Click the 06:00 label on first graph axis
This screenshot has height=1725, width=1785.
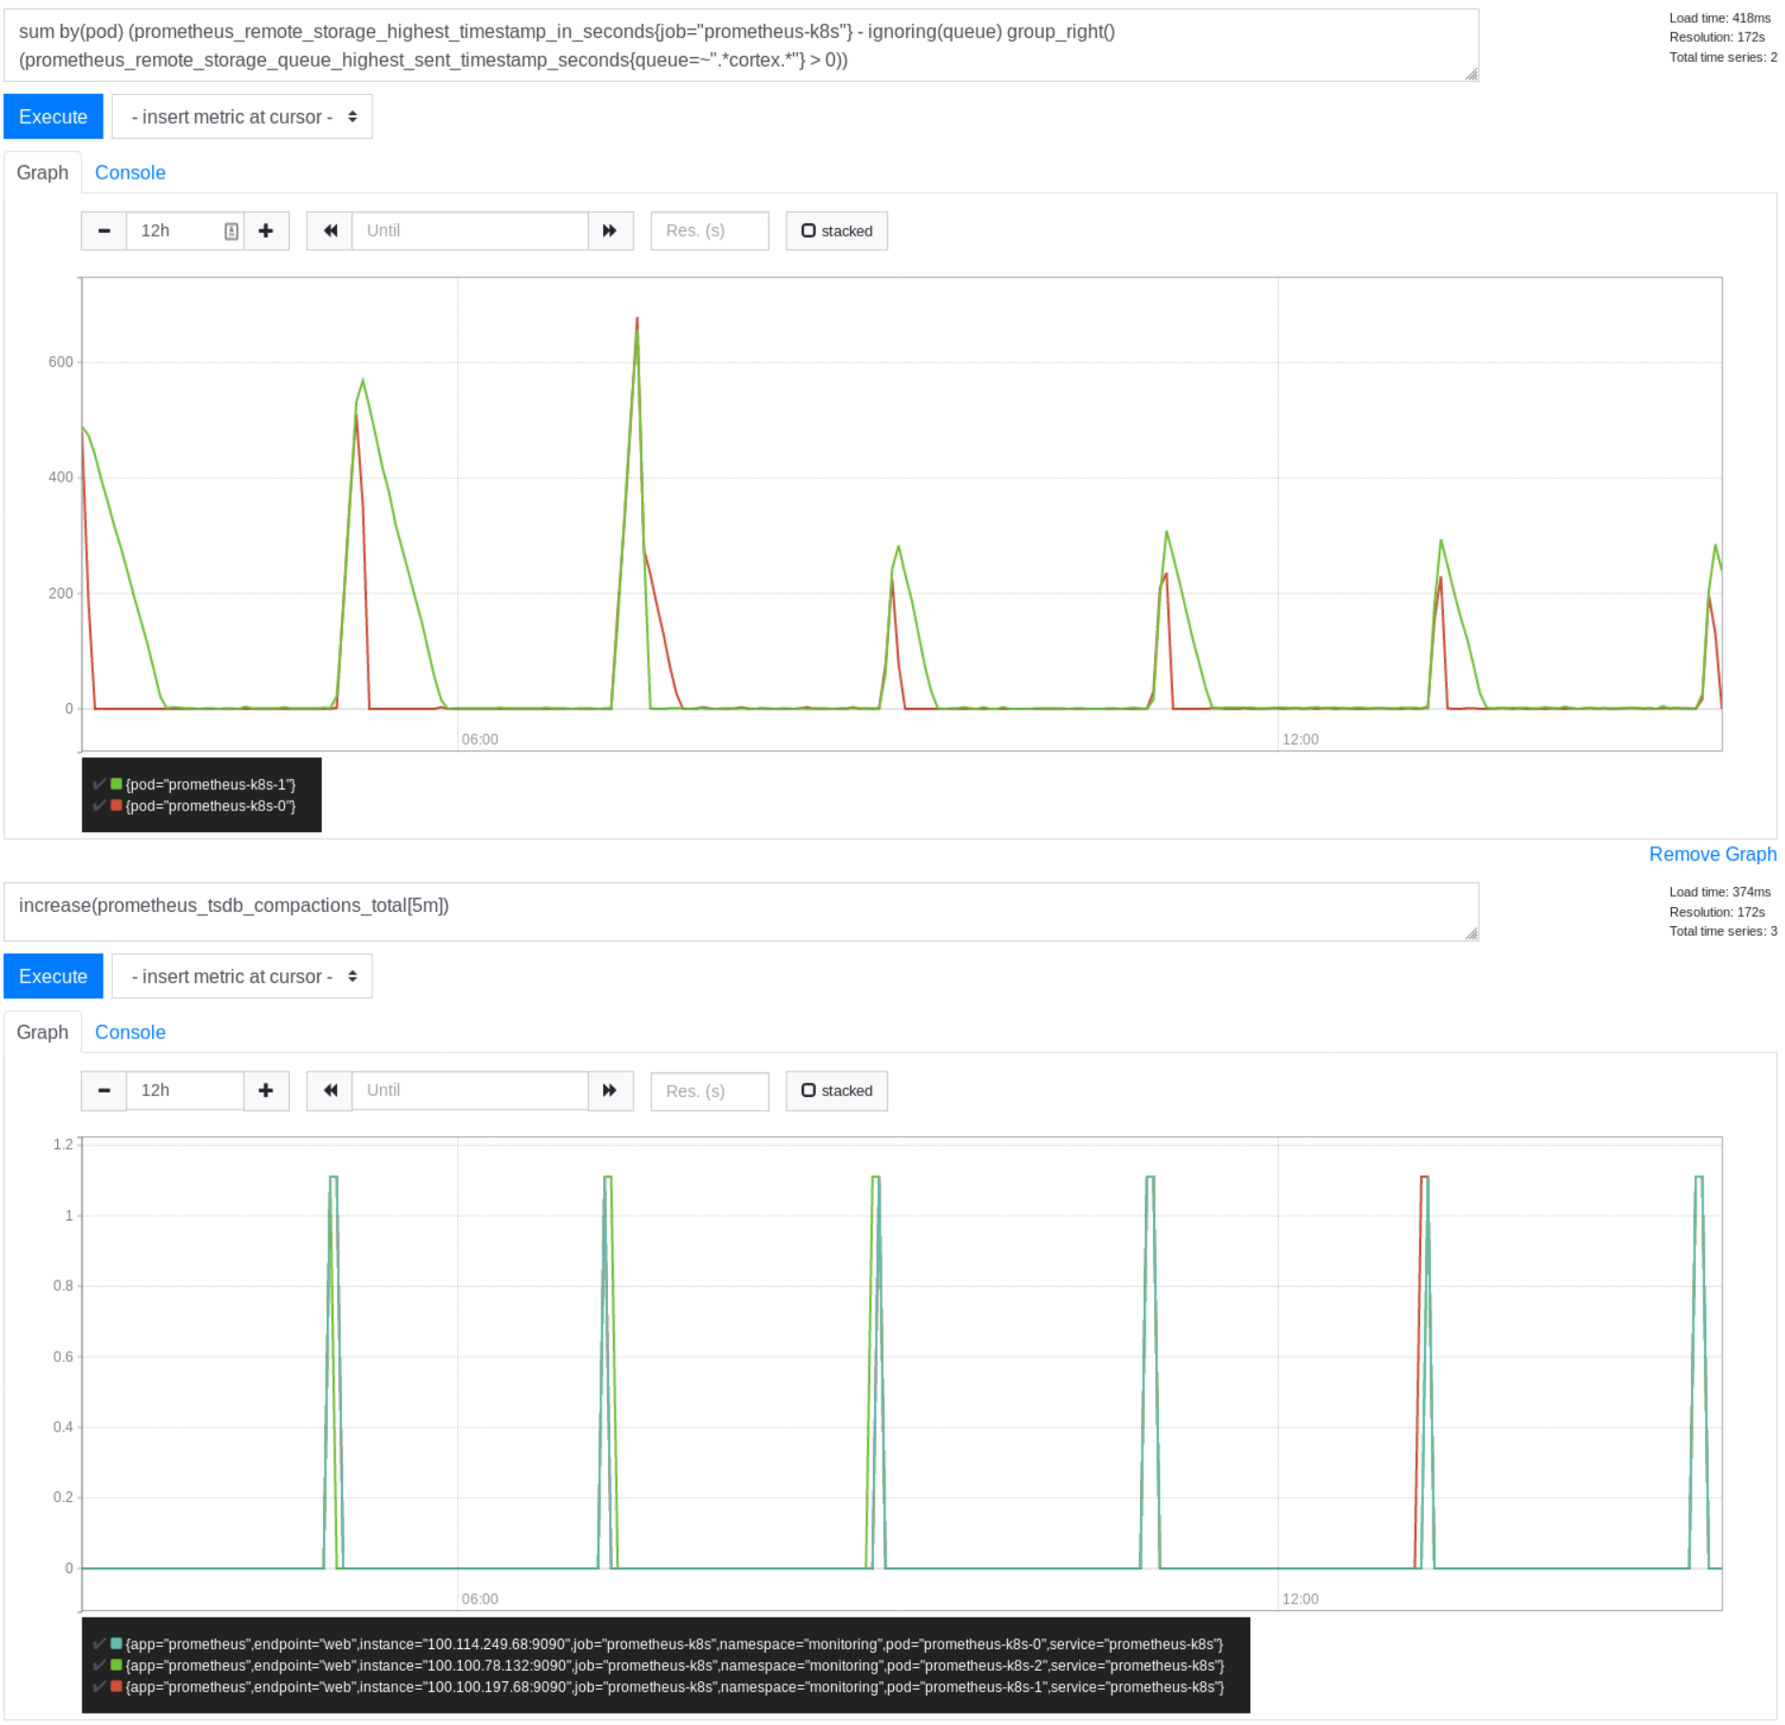click(x=480, y=740)
